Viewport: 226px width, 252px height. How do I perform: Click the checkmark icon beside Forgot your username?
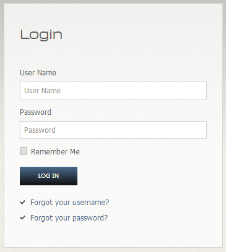coord(23,203)
